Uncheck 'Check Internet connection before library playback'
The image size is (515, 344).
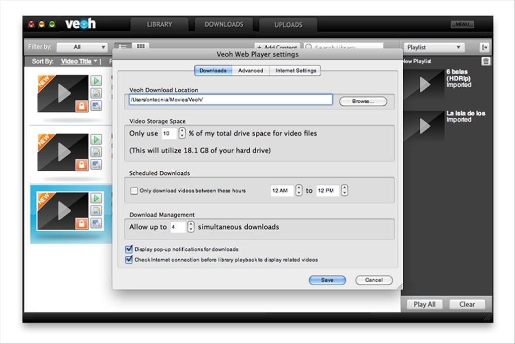tap(129, 259)
